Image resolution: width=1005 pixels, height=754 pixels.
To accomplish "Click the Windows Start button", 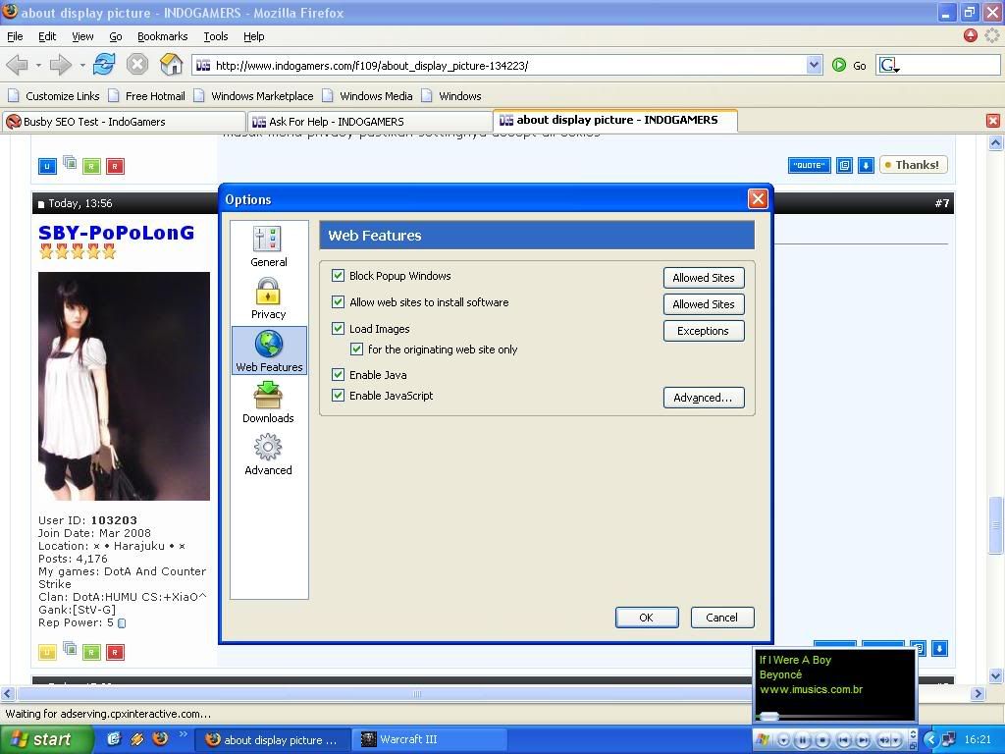I will [46, 740].
